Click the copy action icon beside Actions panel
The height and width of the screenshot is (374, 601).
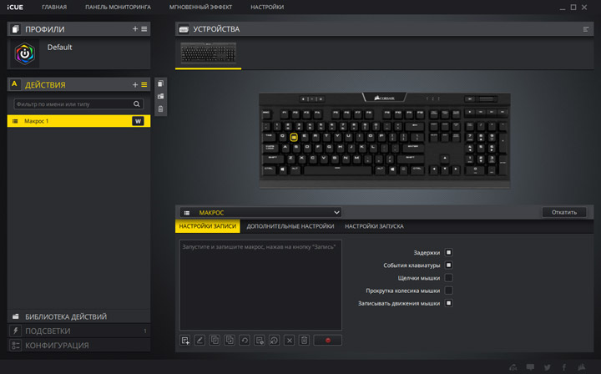160,83
